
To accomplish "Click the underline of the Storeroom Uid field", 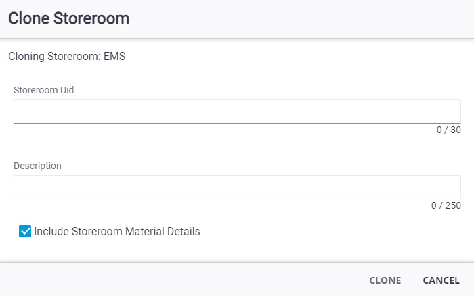I will pos(237,123).
